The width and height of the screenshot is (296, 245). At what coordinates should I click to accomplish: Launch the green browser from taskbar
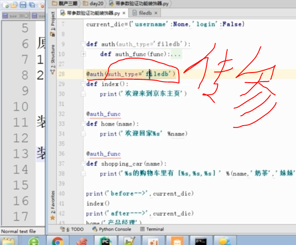tap(34, 241)
